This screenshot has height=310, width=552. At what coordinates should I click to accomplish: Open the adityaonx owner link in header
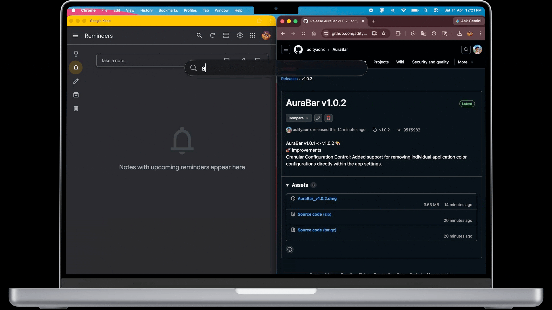pos(316,49)
